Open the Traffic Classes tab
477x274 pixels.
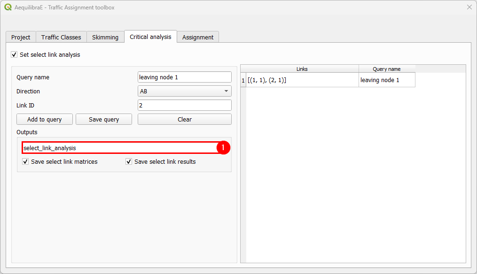tap(61, 37)
